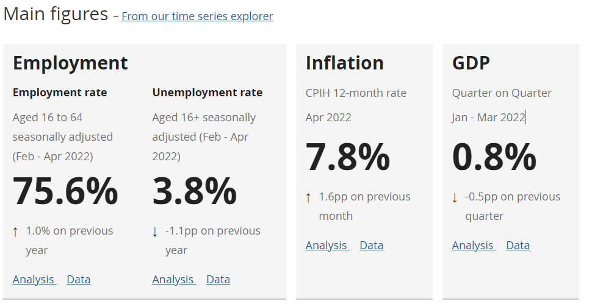Open the time series explorer link
This screenshot has width=606, height=304.
197,16
